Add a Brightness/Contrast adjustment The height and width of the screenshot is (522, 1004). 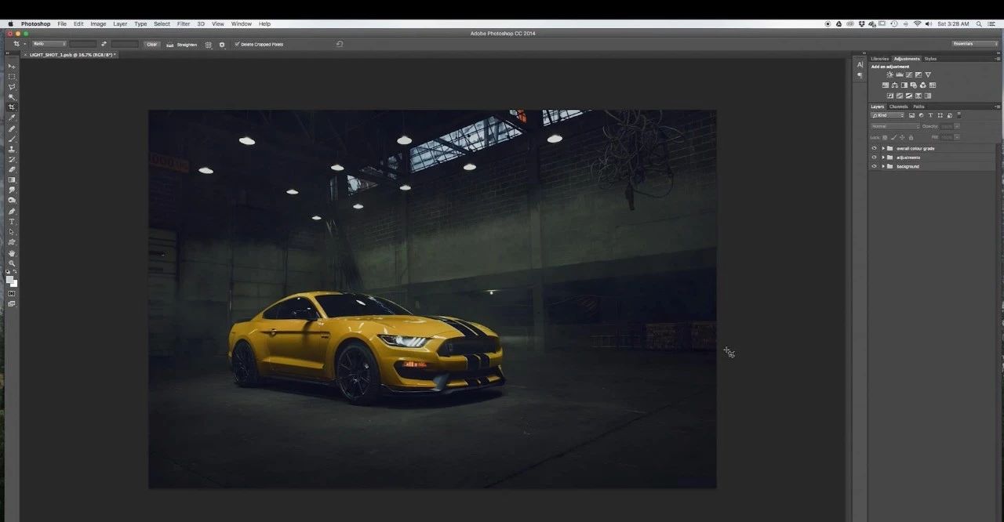point(889,75)
